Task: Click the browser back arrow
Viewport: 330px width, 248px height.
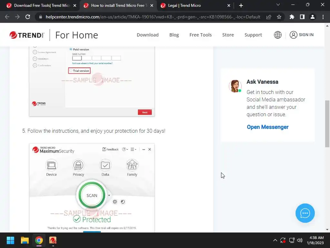Action: tap(7, 17)
